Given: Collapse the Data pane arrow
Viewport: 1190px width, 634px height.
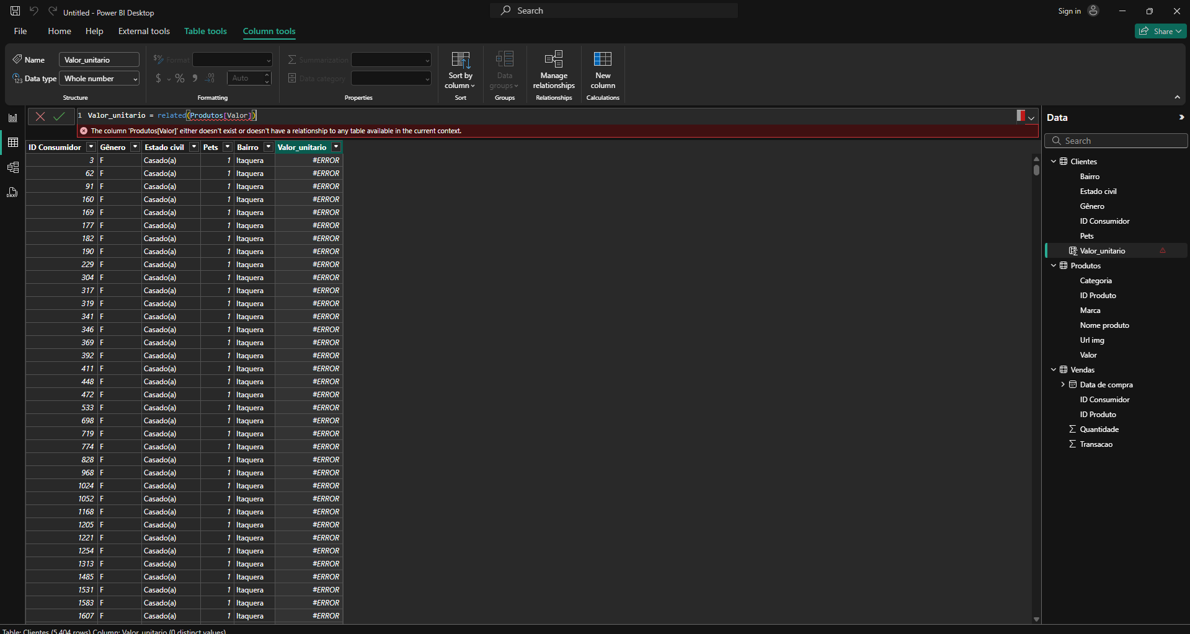Looking at the screenshot, I should (x=1181, y=117).
